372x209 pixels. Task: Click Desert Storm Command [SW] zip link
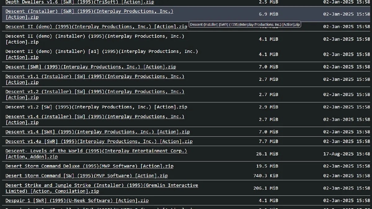[x=86, y=176]
